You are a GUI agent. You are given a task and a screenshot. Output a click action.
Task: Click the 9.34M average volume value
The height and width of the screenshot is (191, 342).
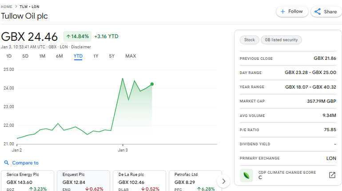[330, 116]
